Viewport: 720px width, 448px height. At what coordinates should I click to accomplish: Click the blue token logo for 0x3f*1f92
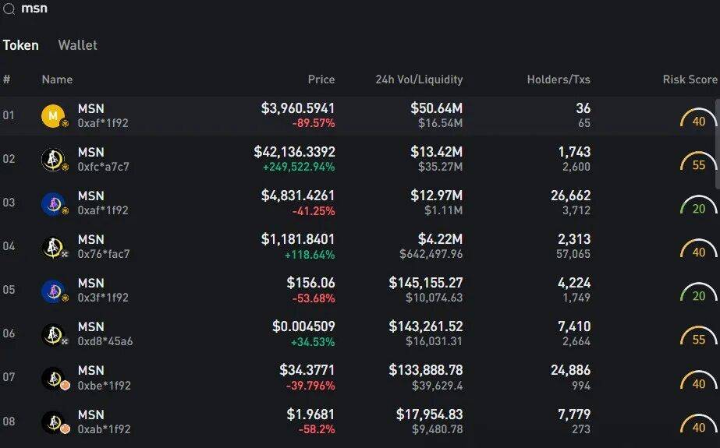52,291
